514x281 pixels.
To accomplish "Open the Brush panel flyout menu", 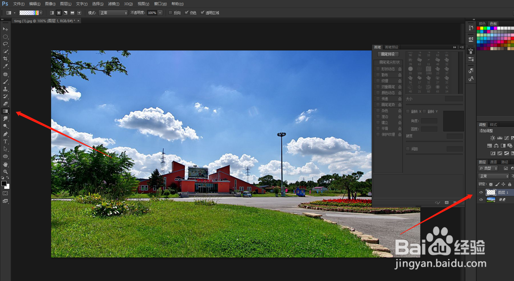I will (462, 47).
